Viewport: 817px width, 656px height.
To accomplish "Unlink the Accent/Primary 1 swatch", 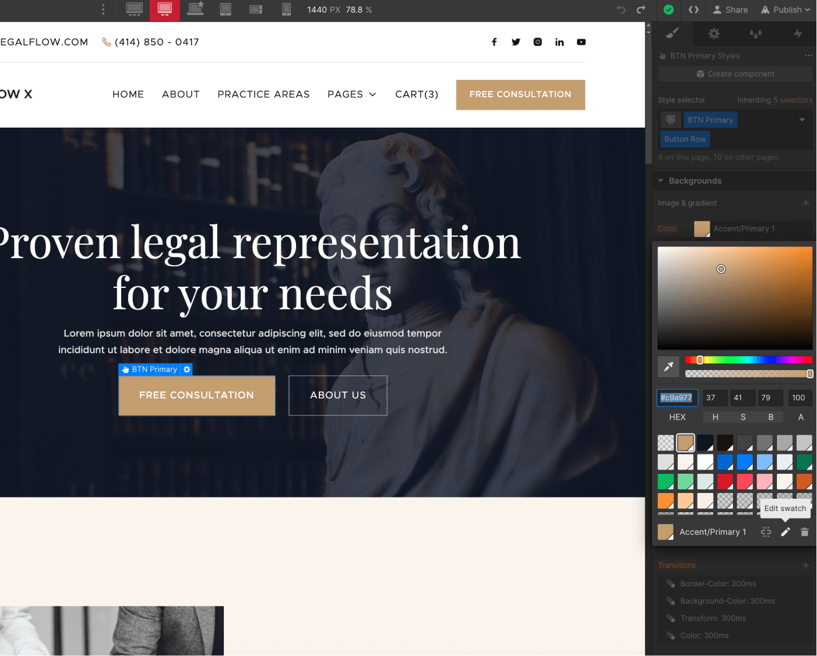I will pyautogui.click(x=766, y=532).
